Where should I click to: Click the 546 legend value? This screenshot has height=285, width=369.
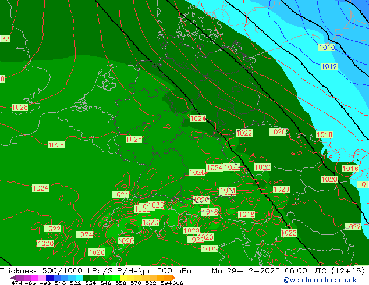click(x=106, y=283)
